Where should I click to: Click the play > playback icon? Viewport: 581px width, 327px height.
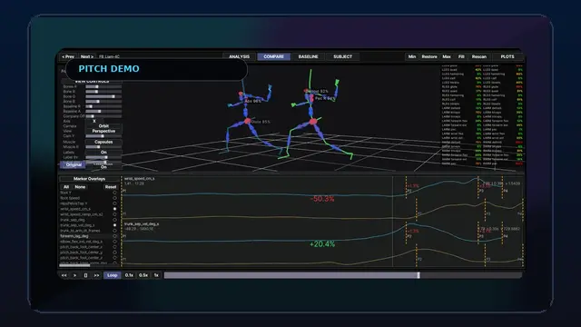[74, 275]
